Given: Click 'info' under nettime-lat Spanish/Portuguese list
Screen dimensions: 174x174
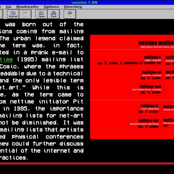Looking at the screenshot, I should pos(141,127).
